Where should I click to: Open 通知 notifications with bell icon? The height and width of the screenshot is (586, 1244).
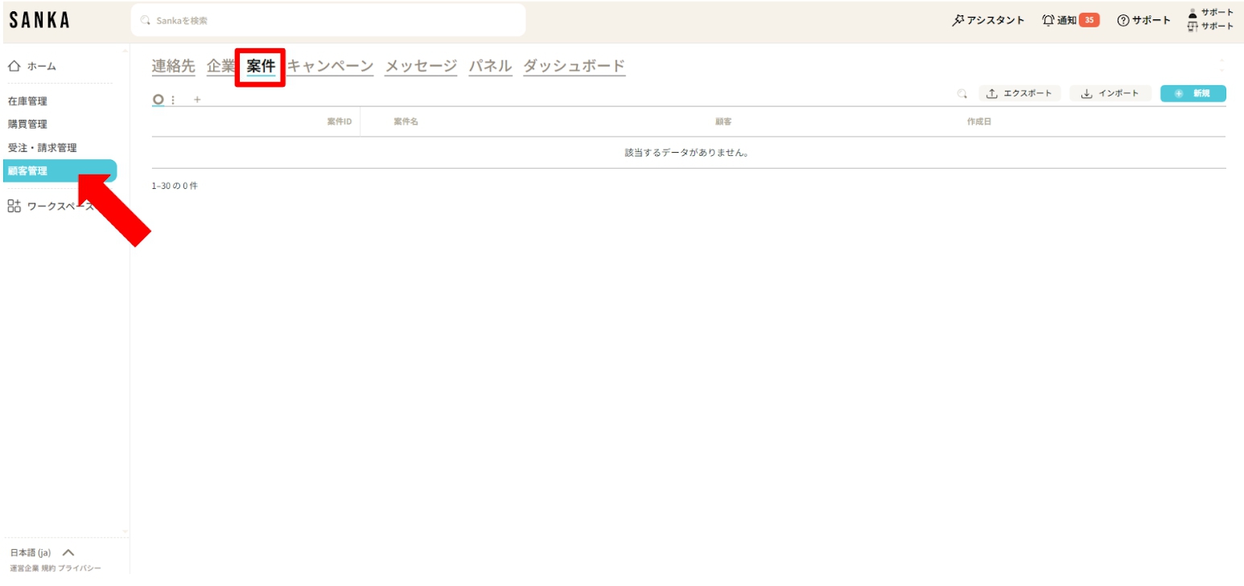tap(1070, 20)
